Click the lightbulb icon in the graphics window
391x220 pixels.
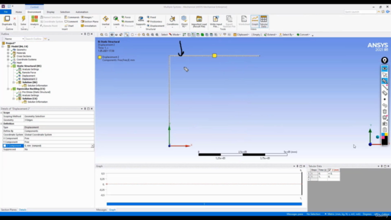coord(384,60)
